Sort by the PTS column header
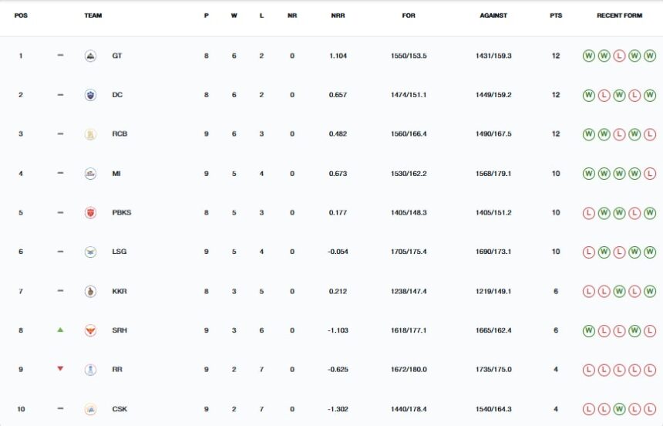This screenshot has width=663, height=426. (x=556, y=15)
